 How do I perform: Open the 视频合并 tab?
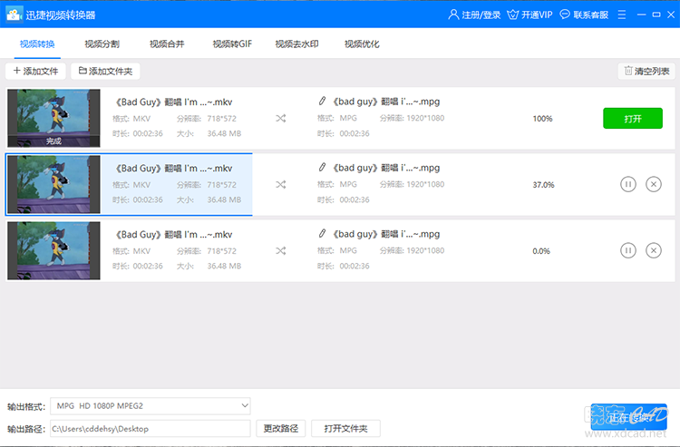167,44
